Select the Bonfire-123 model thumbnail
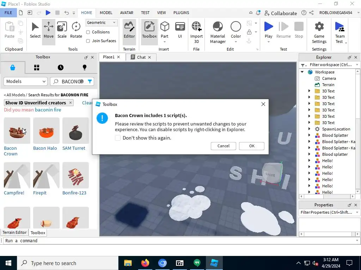Image resolution: width=361 pixels, height=270 pixels. 75,175
